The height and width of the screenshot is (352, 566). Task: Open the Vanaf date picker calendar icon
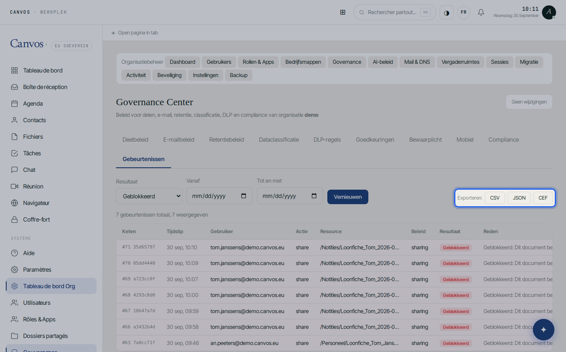(244, 196)
